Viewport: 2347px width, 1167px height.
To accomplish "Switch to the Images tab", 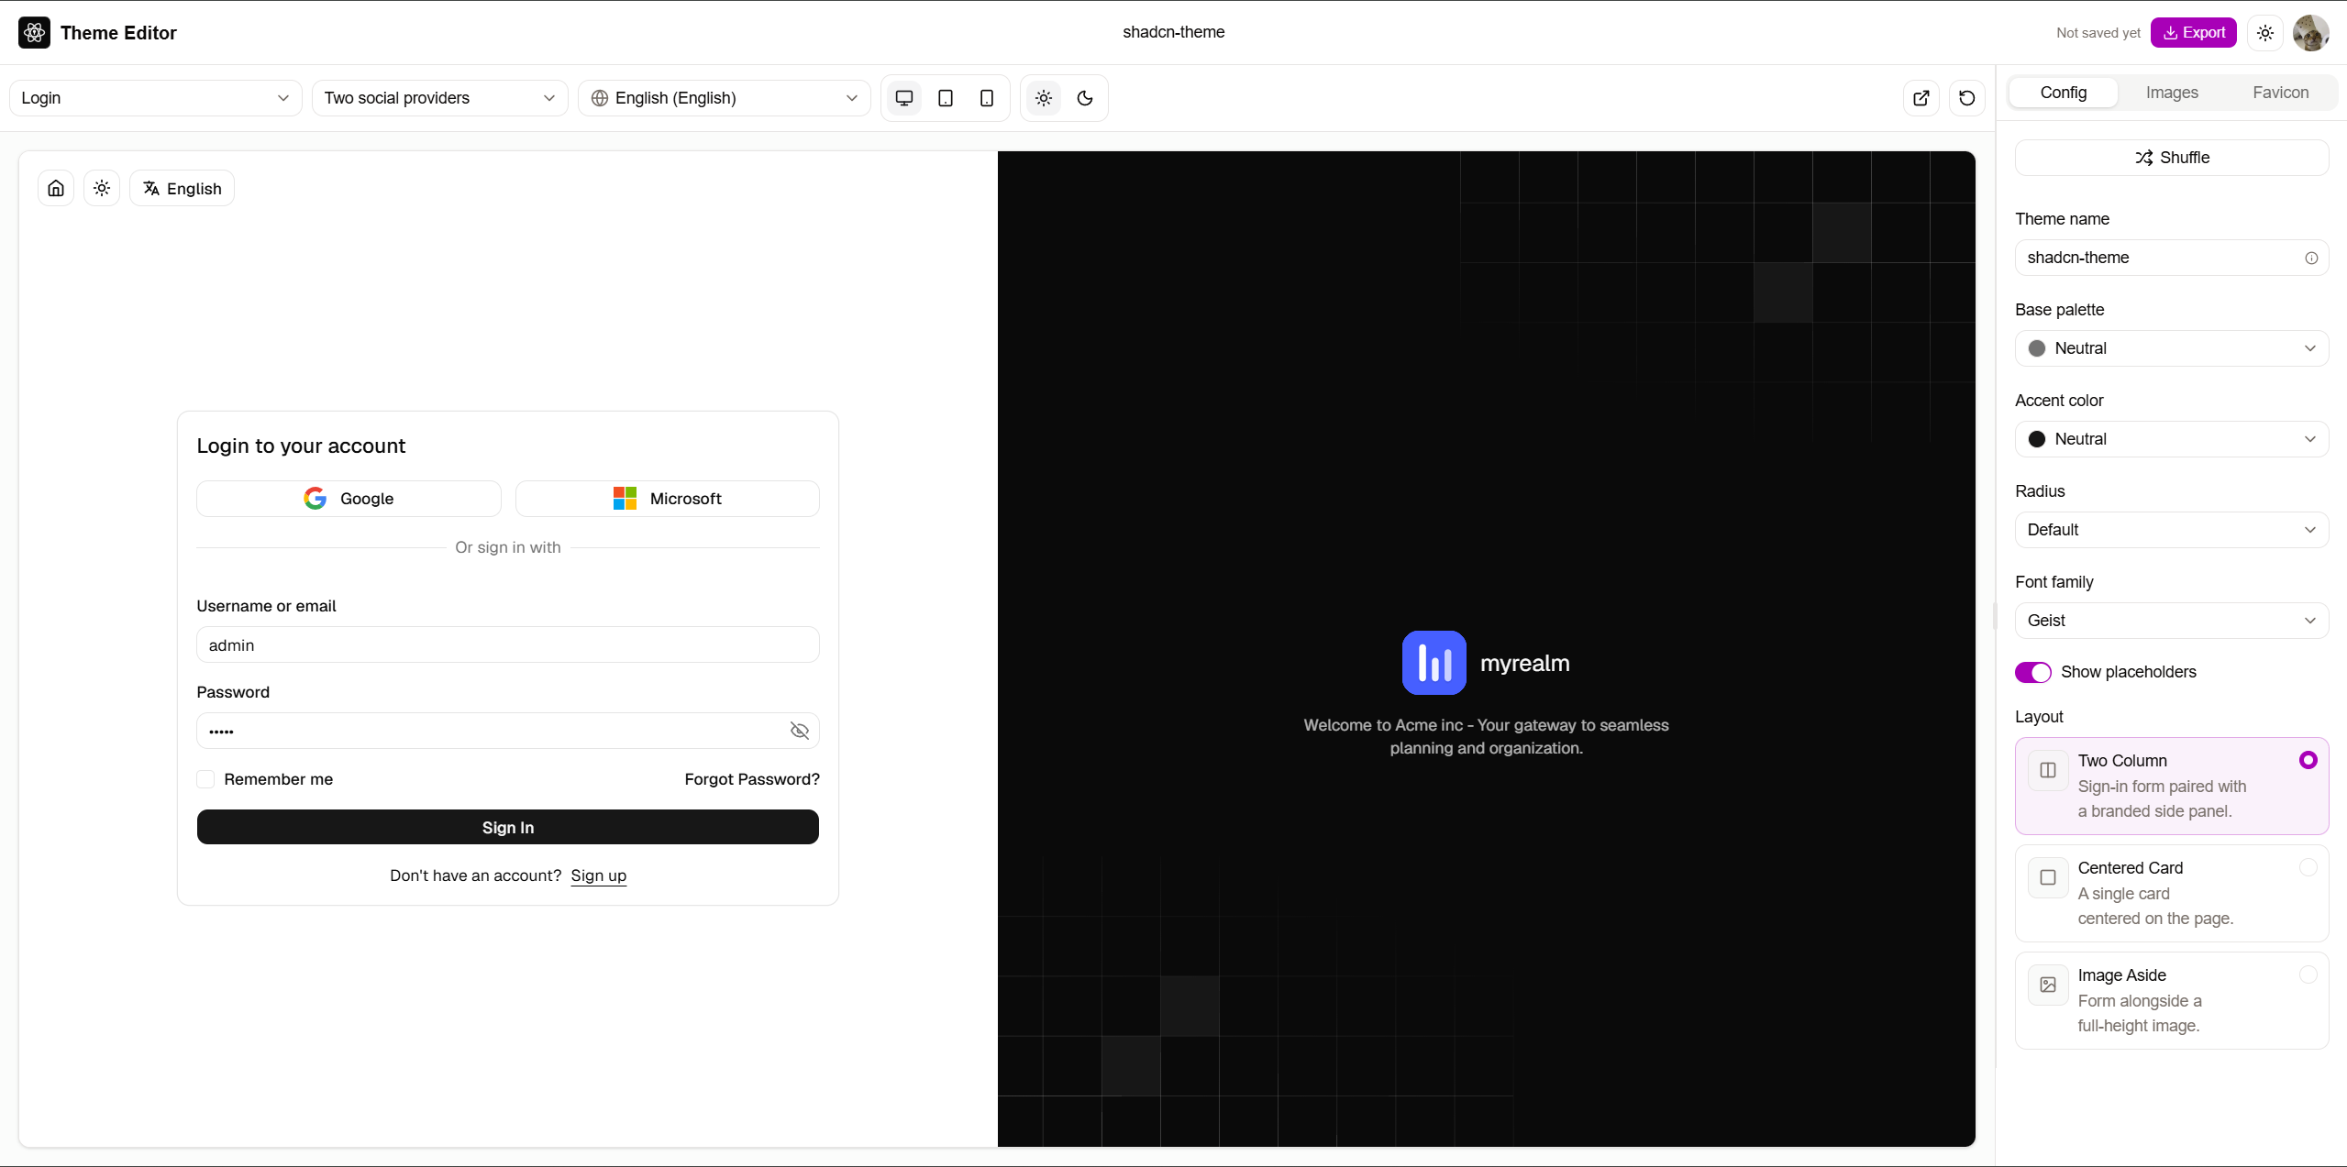I will pyautogui.click(x=2172, y=93).
